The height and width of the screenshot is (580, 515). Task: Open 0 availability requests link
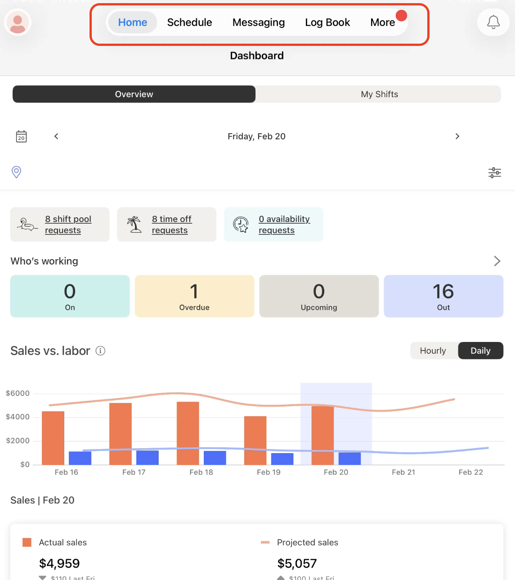point(284,225)
